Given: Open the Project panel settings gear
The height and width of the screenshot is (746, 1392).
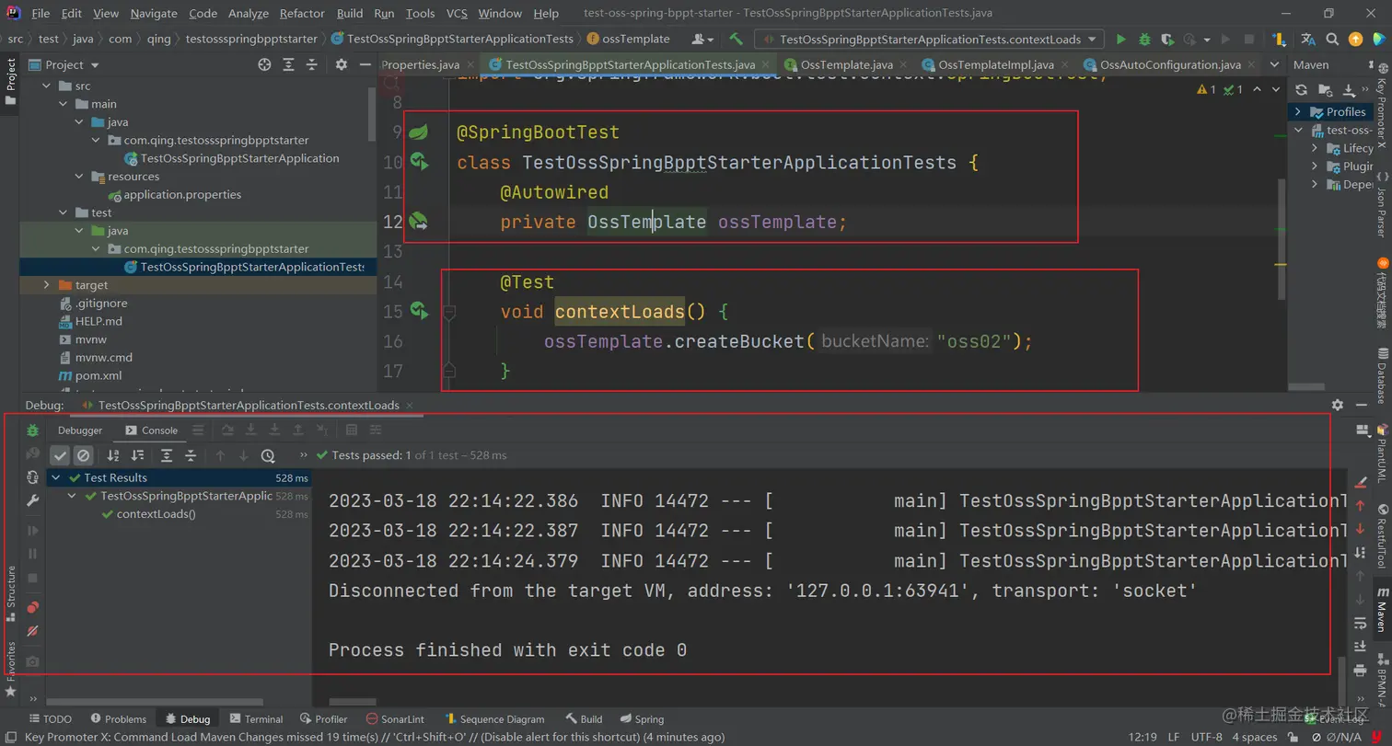Looking at the screenshot, I should tap(341, 65).
